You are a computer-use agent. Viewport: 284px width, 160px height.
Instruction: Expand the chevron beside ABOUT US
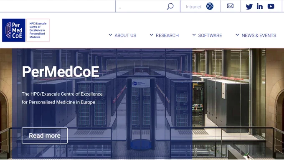click(x=110, y=35)
